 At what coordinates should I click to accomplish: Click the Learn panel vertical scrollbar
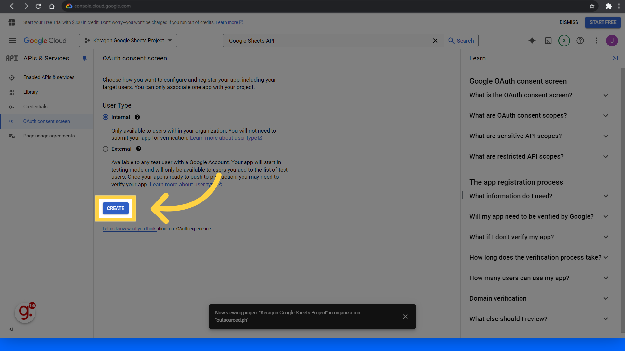(622, 200)
